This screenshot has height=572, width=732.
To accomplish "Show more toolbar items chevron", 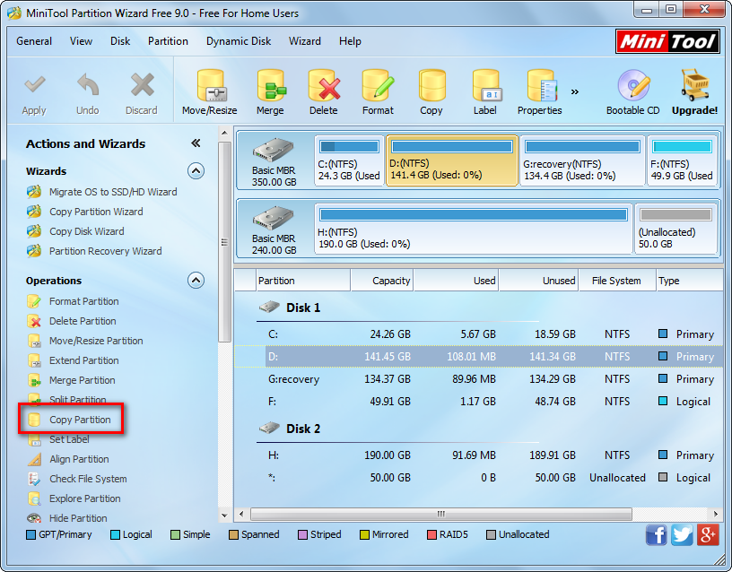I will tap(575, 92).
